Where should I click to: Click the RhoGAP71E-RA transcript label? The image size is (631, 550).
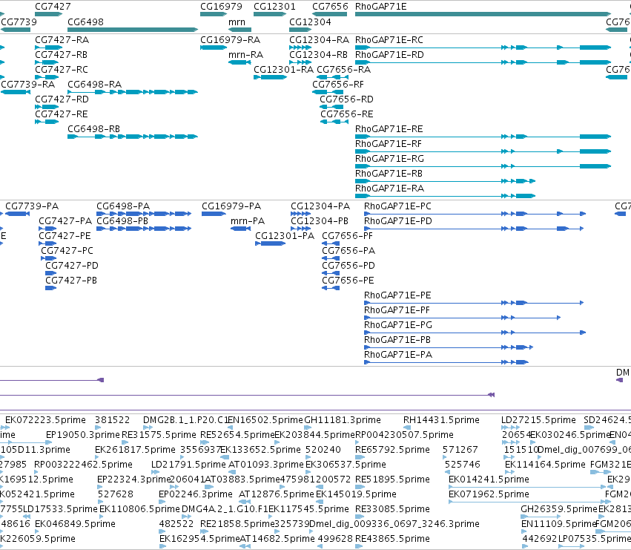click(x=389, y=189)
